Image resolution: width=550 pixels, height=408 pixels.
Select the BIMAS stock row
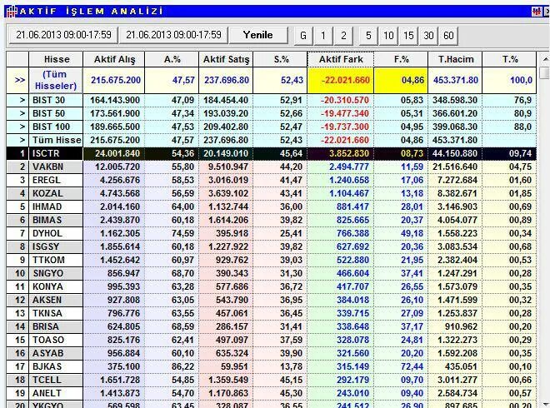272,220
